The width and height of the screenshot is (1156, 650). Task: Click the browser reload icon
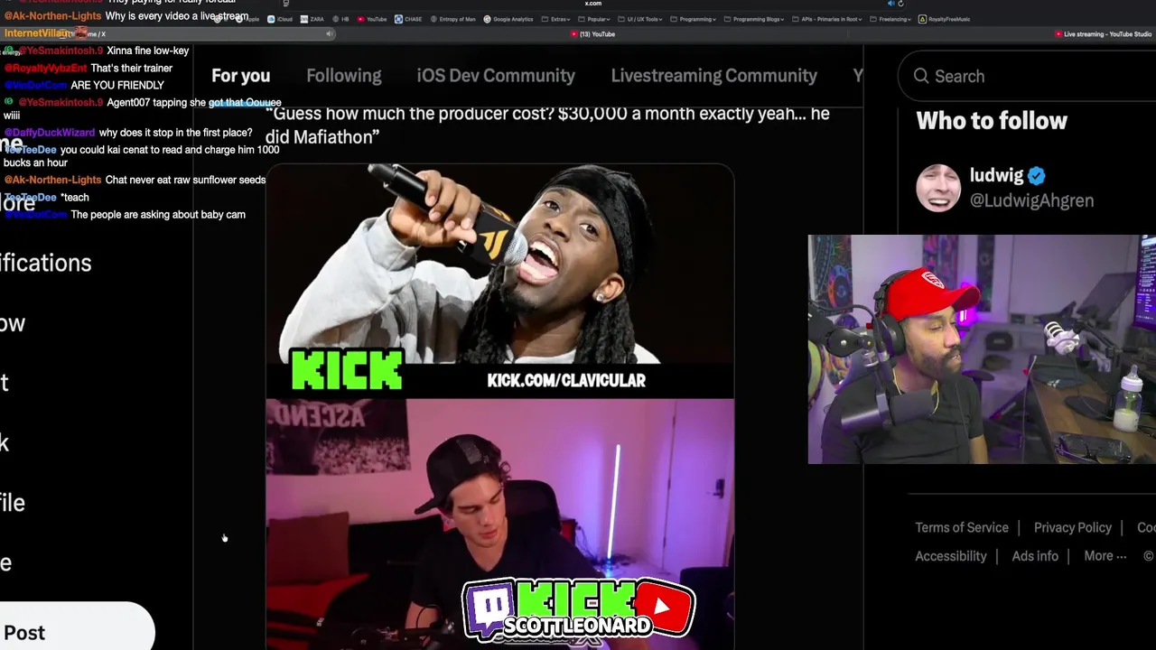tap(900, 4)
